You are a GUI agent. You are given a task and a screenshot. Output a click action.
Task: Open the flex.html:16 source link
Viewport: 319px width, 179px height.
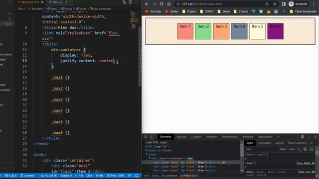coord(306,163)
